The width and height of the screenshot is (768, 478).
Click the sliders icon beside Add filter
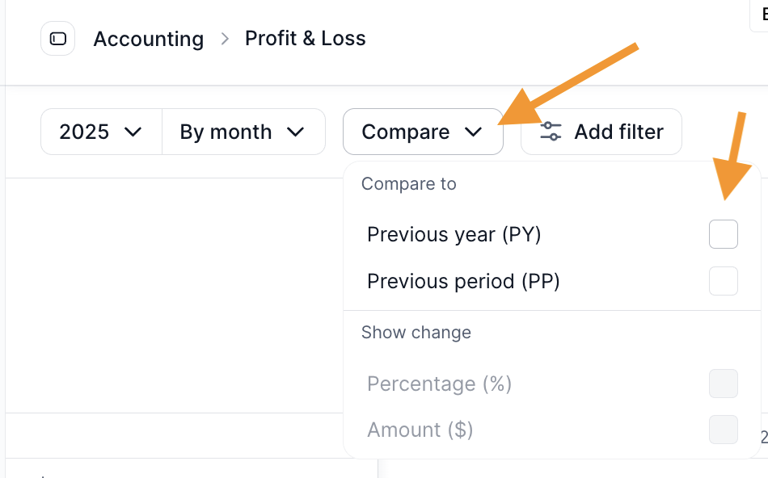(551, 132)
